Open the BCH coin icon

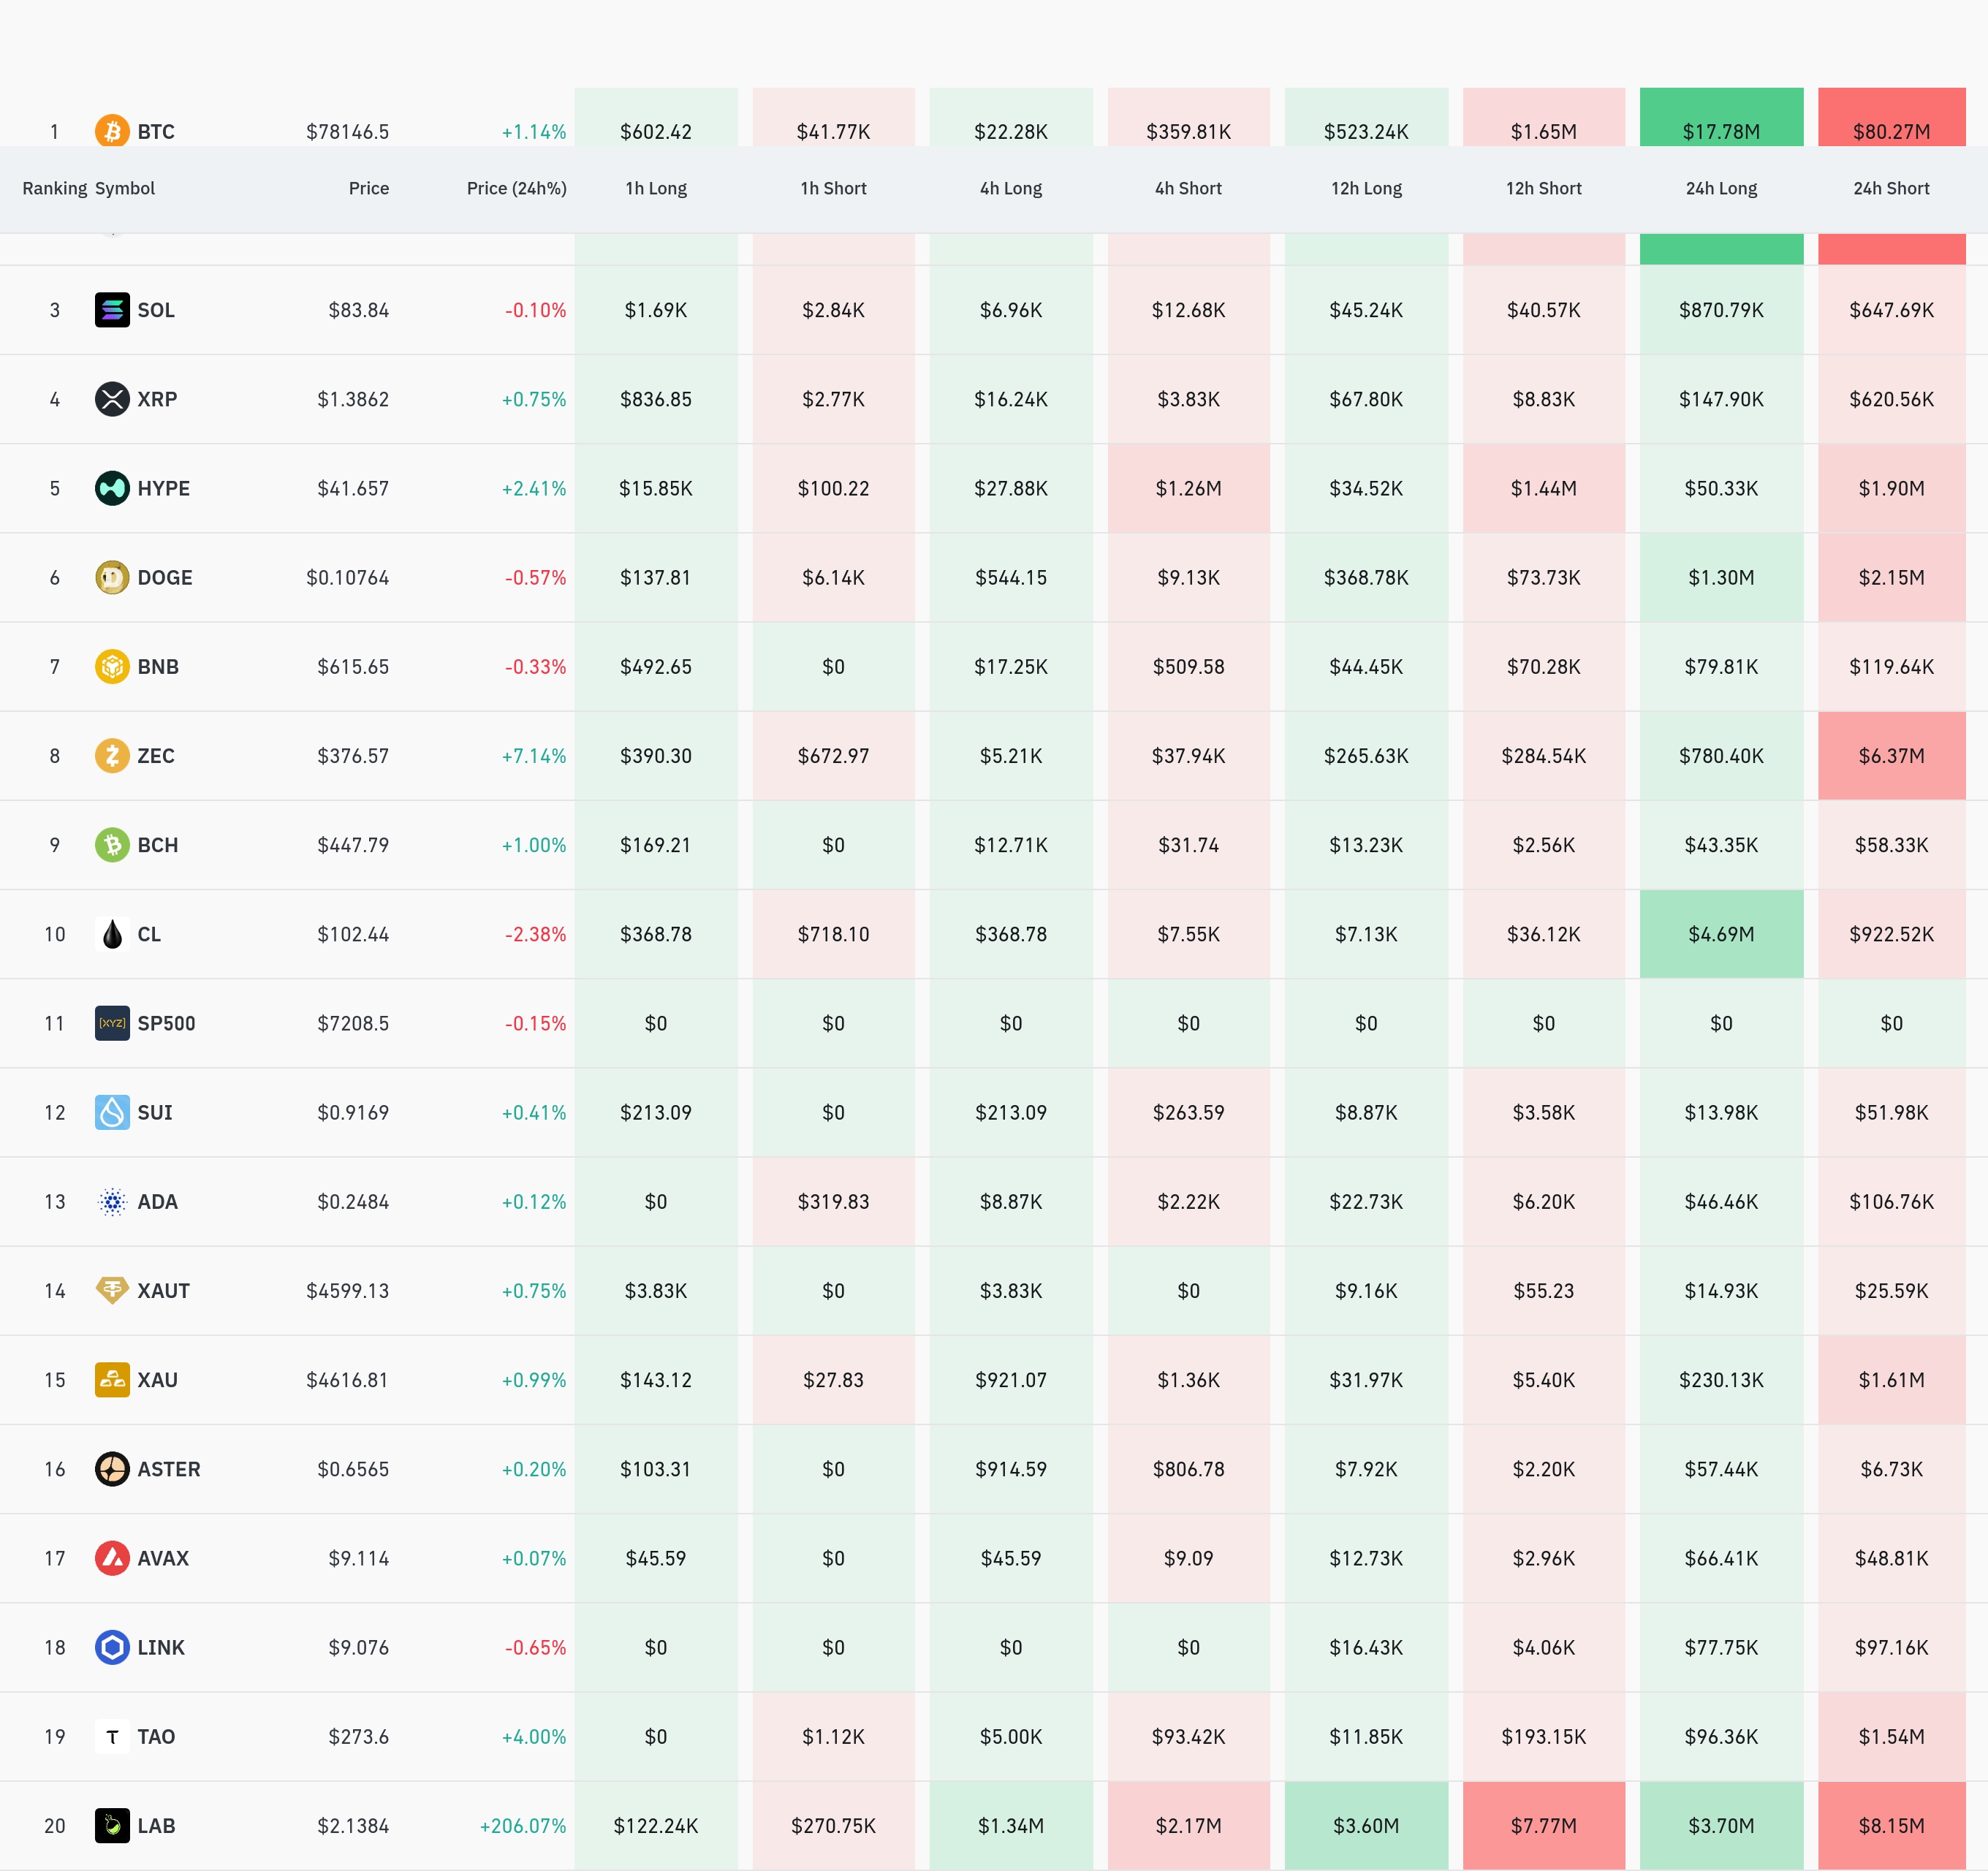point(112,845)
